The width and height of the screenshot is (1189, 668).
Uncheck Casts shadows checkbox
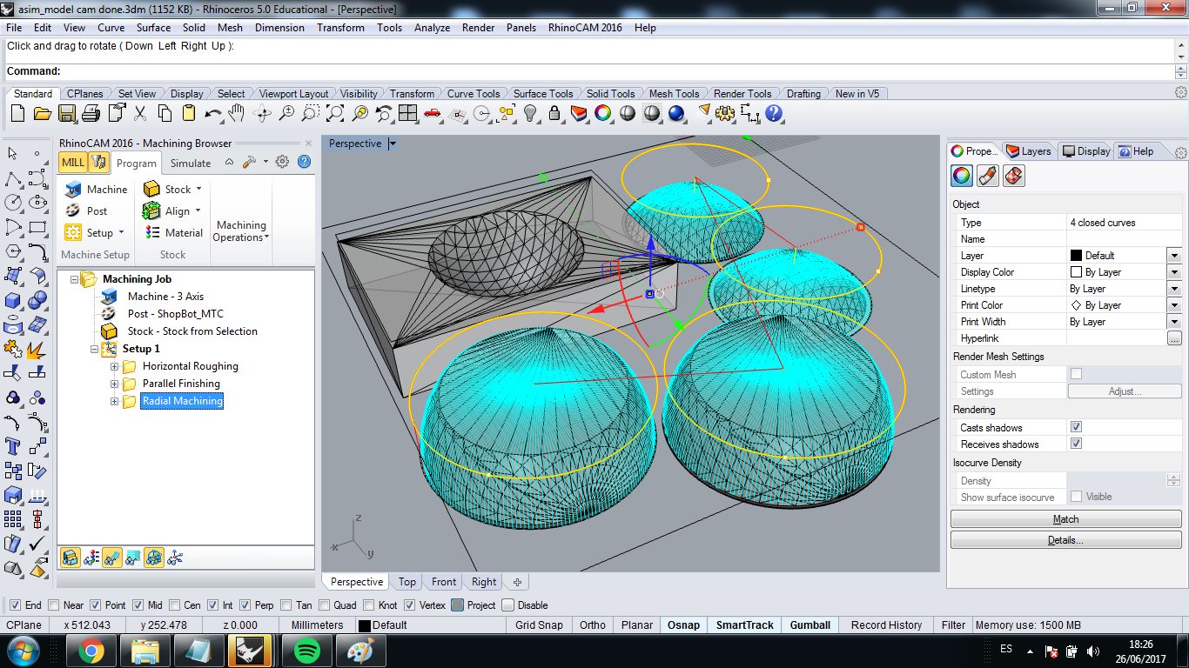(x=1076, y=427)
